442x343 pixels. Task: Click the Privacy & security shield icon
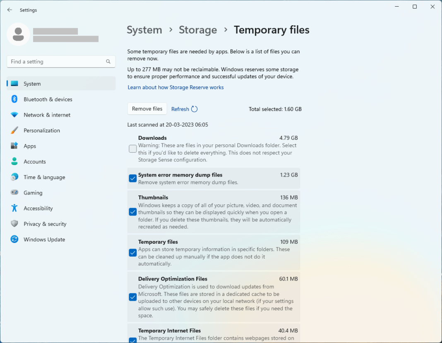point(14,224)
